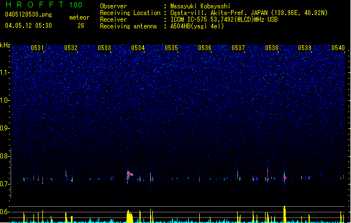Click the bright meteor echo just before 0534
351x223 pixels.
pos(129,175)
